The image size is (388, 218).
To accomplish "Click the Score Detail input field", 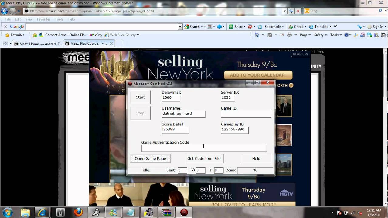I will 175,130.
